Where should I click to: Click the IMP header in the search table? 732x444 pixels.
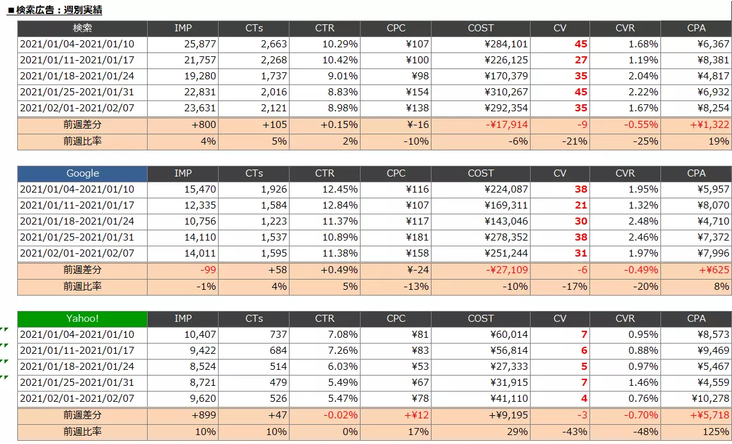183,28
